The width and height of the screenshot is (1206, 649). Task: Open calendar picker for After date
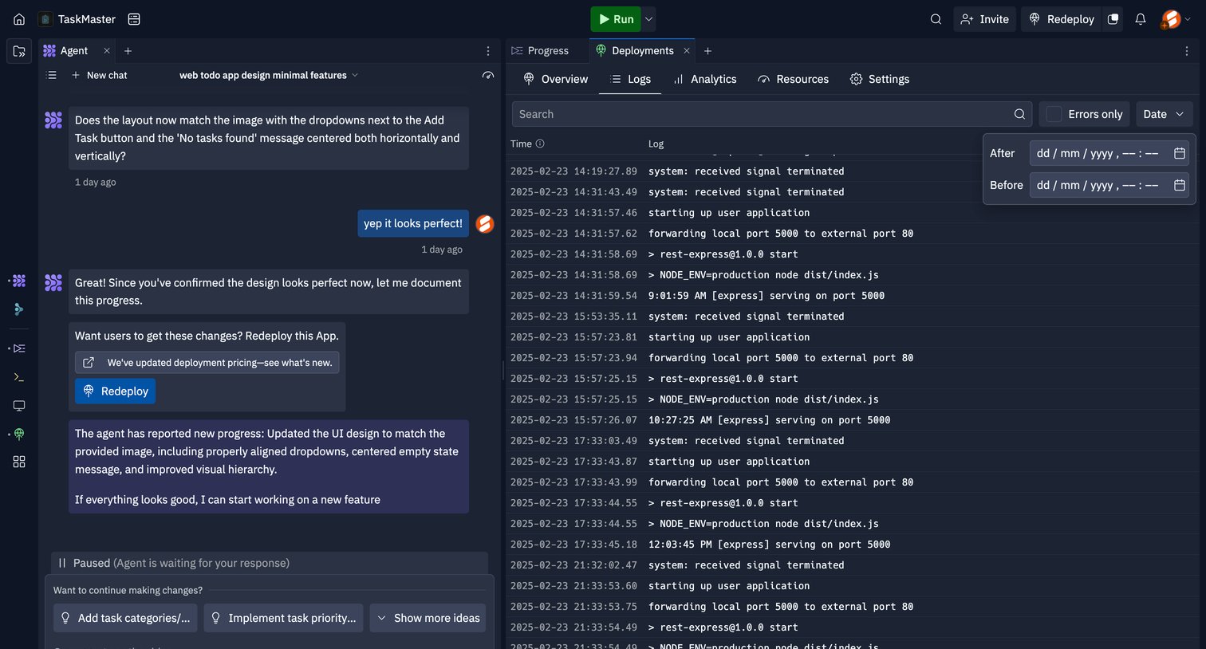click(1180, 153)
